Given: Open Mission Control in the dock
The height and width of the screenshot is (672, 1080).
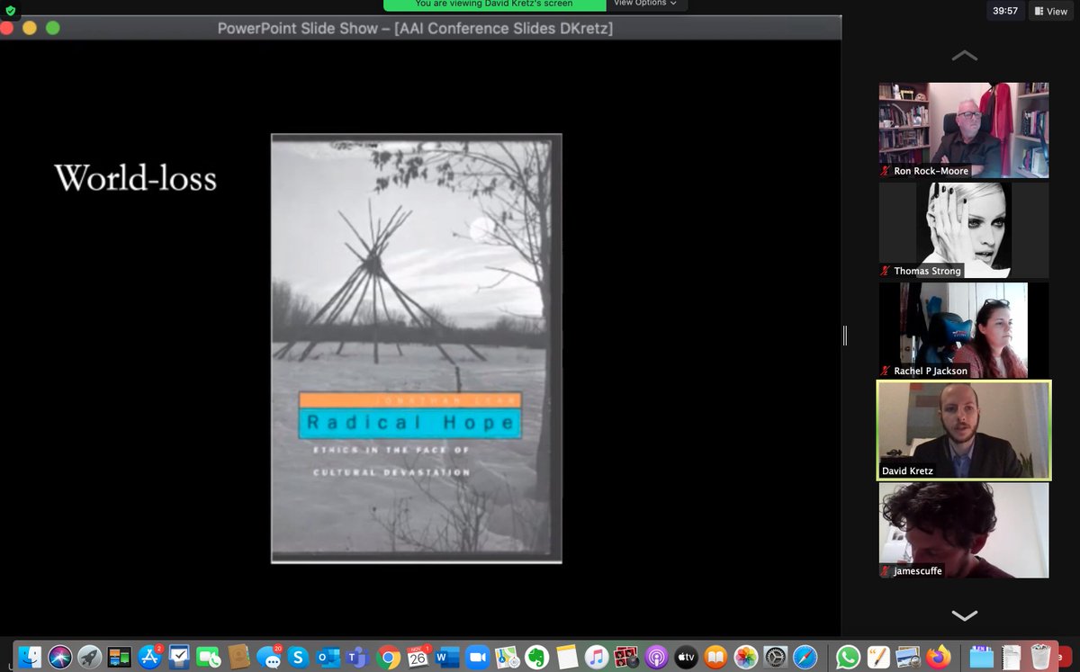Looking at the screenshot, I should click(120, 657).
